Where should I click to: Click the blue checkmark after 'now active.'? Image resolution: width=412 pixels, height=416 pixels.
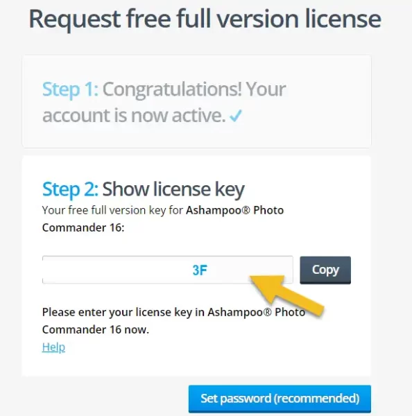click(x=235, y=115)
